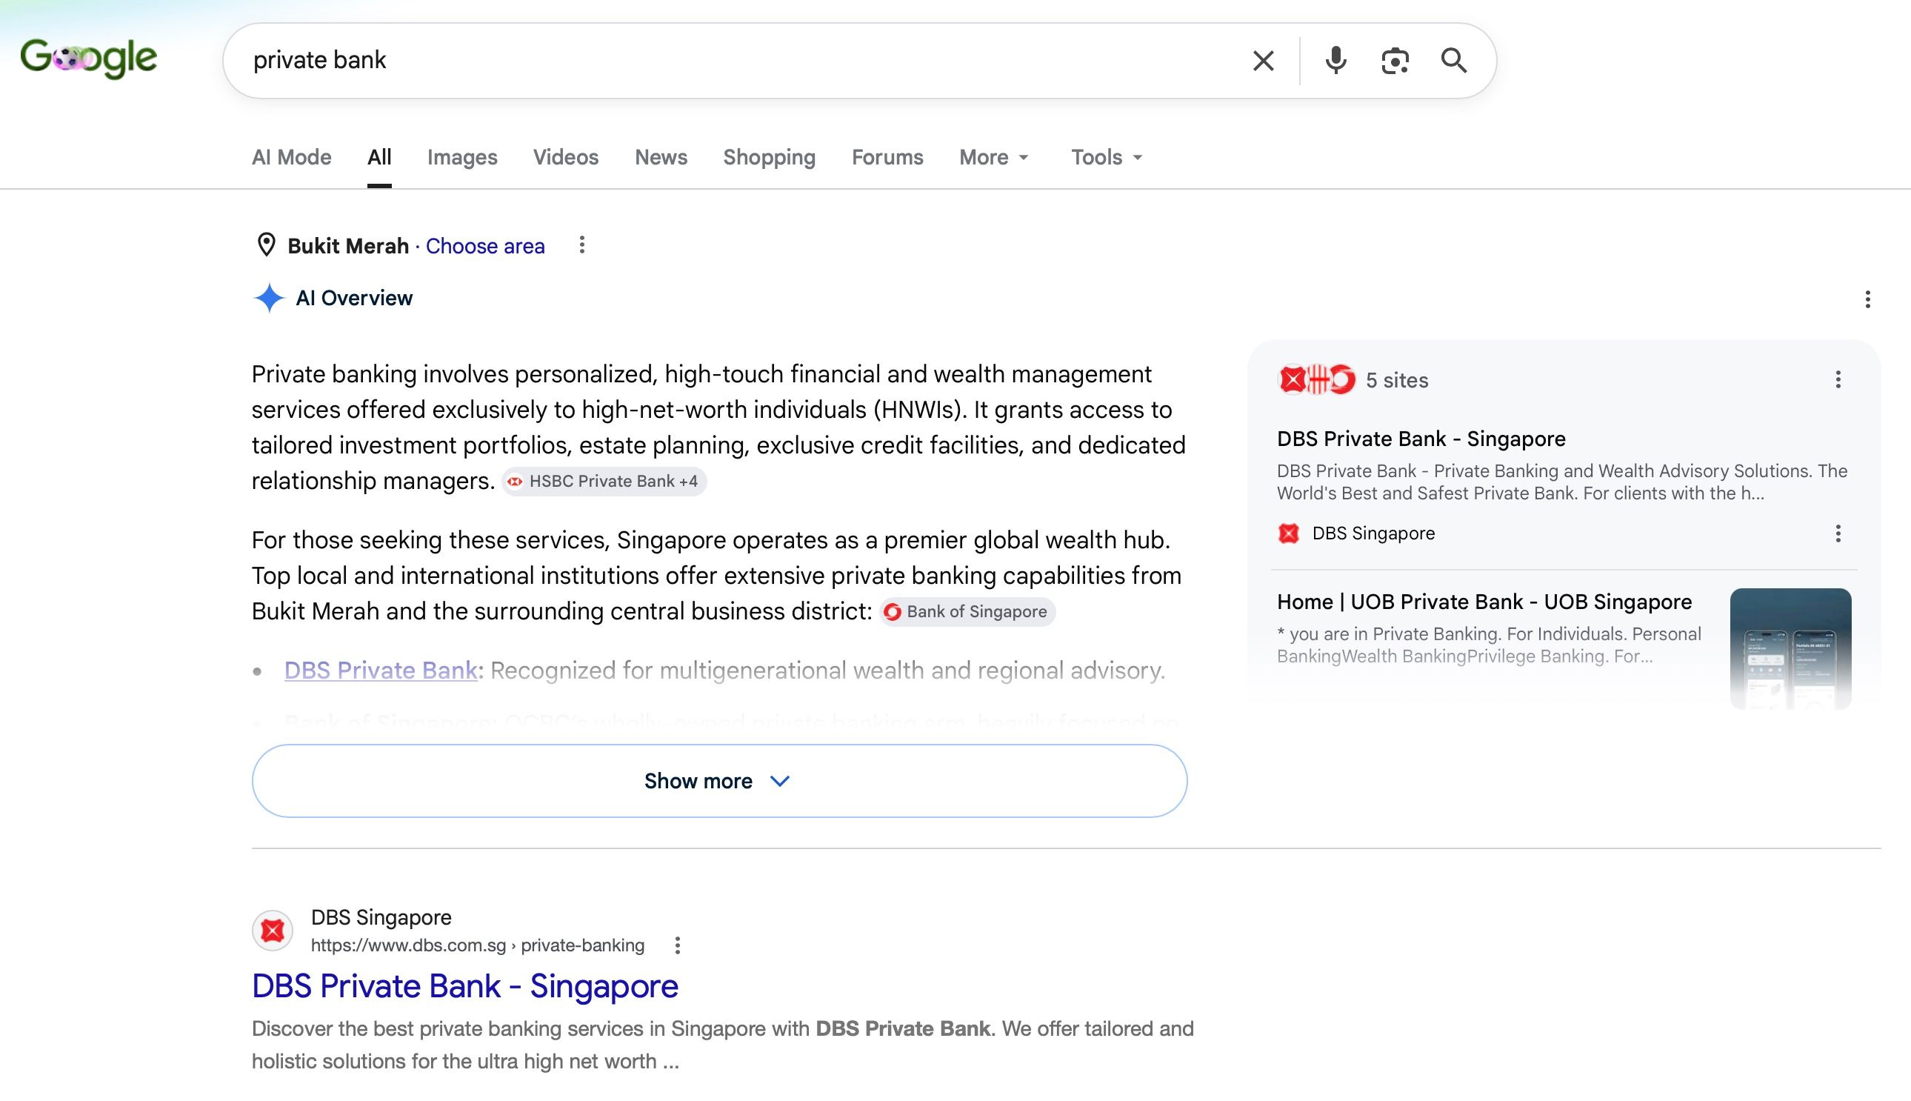Open the DBS Private Bank link in AI Overview
This screenshot has height=1101, width=1911.
tap(380, 670)
